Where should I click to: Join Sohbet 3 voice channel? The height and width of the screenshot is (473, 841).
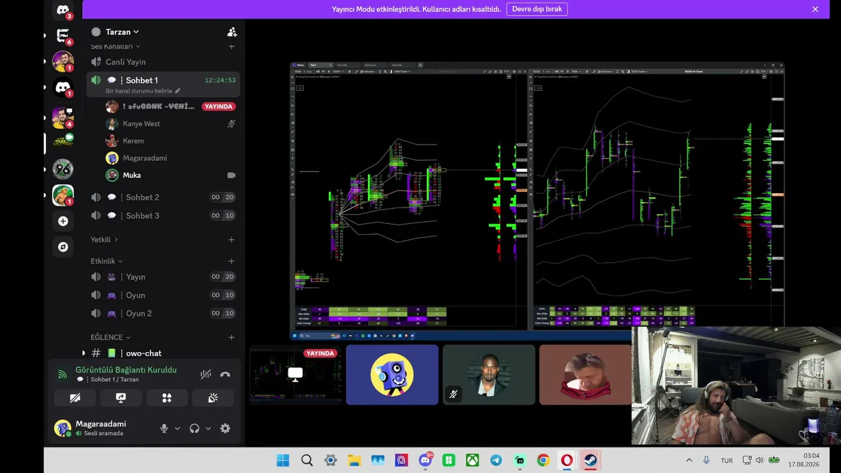coord(163,215)
